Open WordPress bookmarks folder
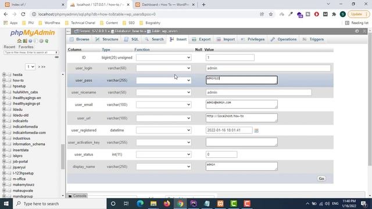372x209 pixels. tap(49, 23)
